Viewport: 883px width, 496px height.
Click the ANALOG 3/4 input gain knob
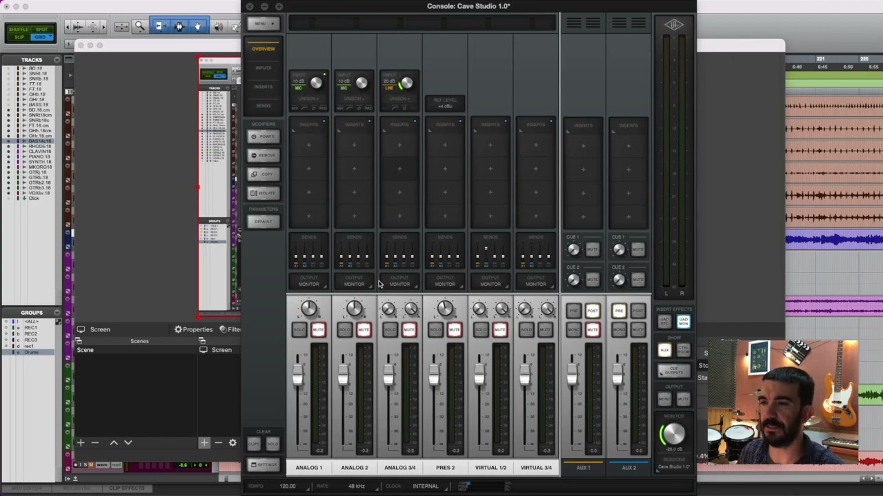[406, 83]
